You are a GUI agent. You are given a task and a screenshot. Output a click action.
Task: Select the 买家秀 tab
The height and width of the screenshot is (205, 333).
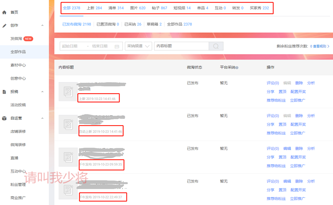[x=259, y=8]
